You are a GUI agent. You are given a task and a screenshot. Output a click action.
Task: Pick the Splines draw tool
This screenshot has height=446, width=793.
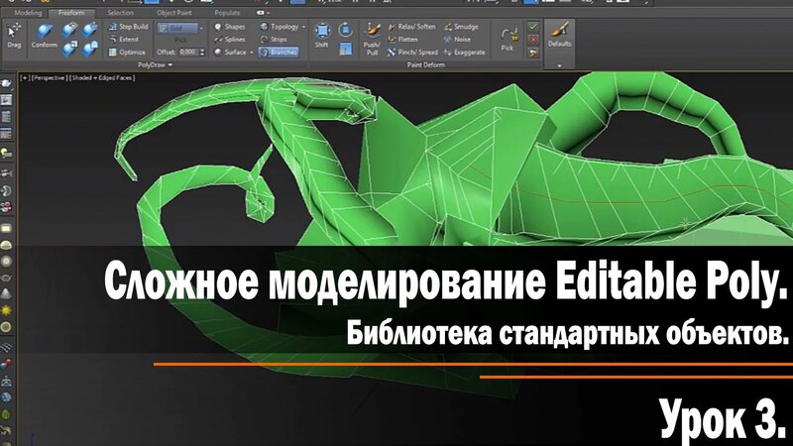pos(230,39)
